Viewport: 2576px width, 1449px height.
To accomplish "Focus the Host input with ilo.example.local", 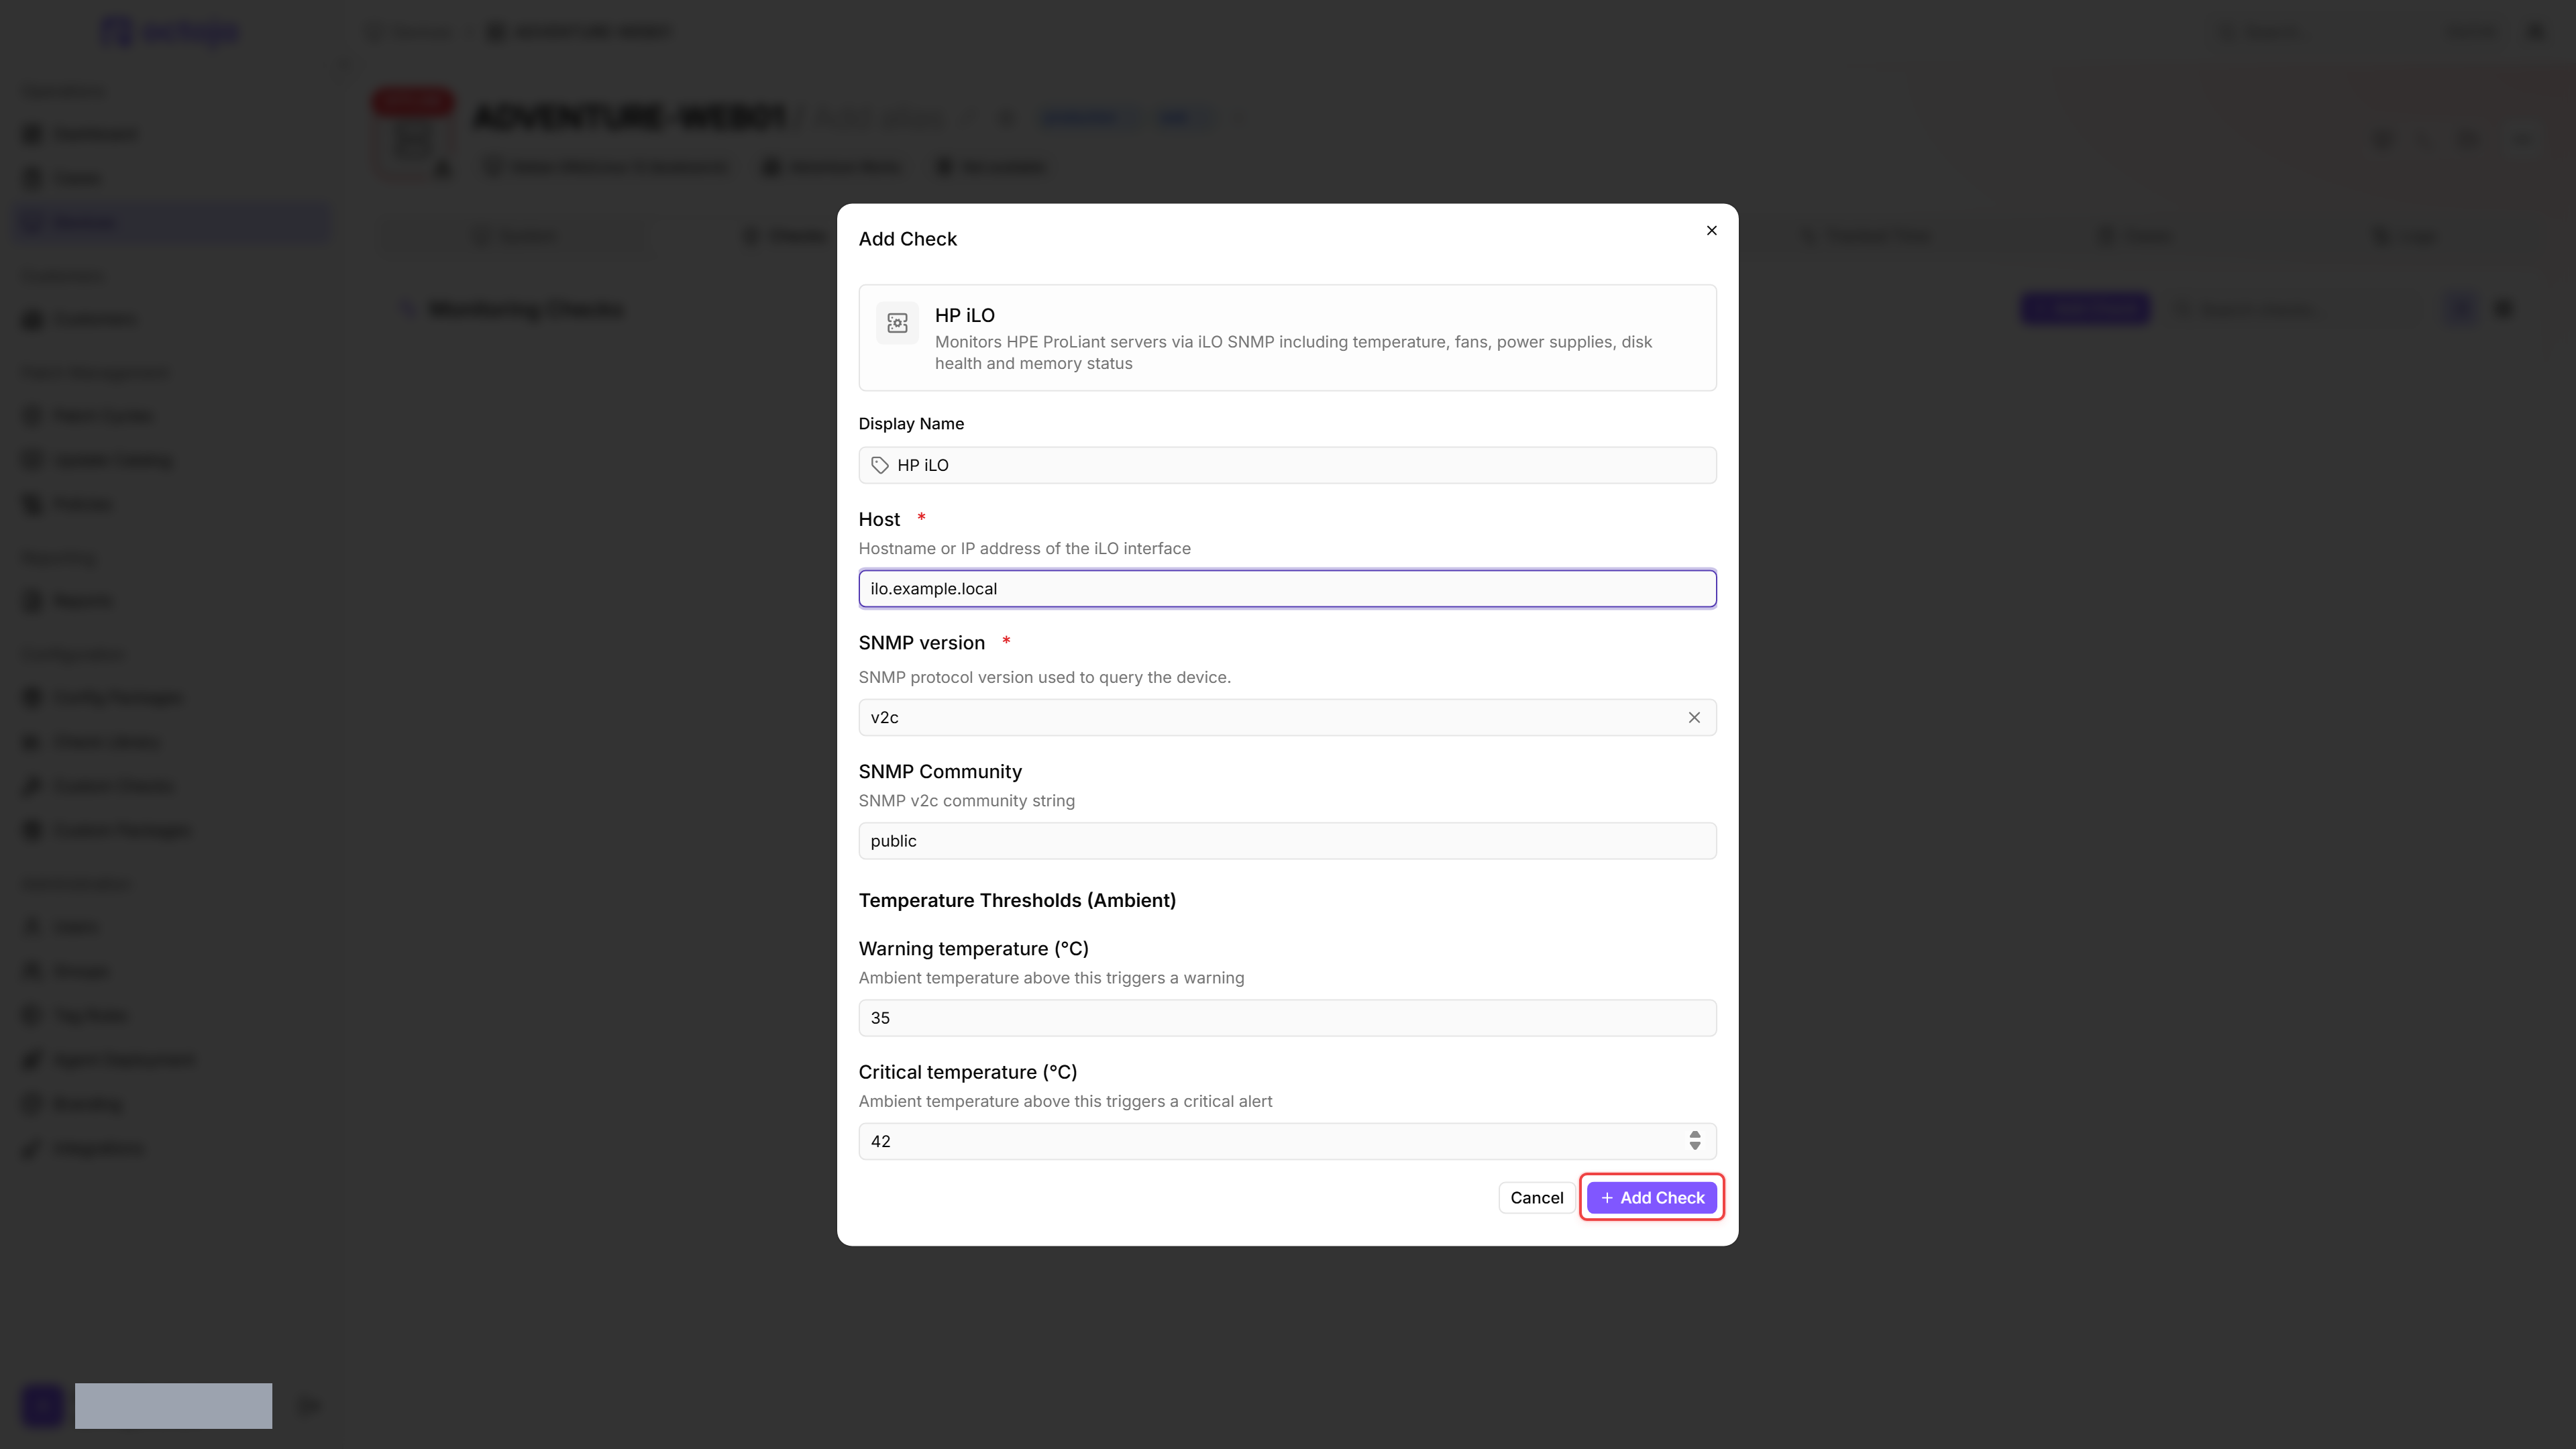I will [x=1287, y=588].
